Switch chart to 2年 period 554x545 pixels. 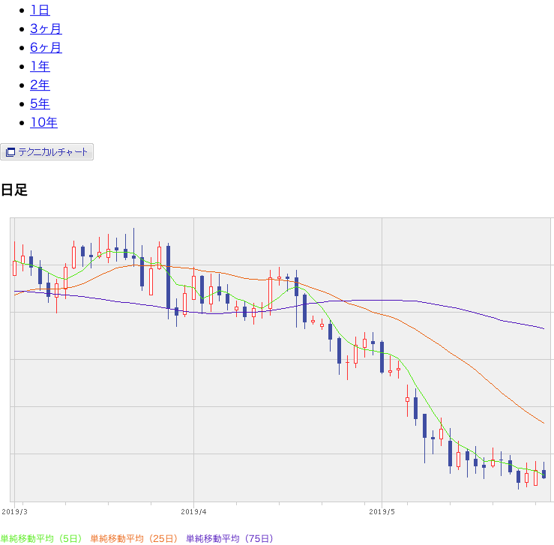coord(40,85)
